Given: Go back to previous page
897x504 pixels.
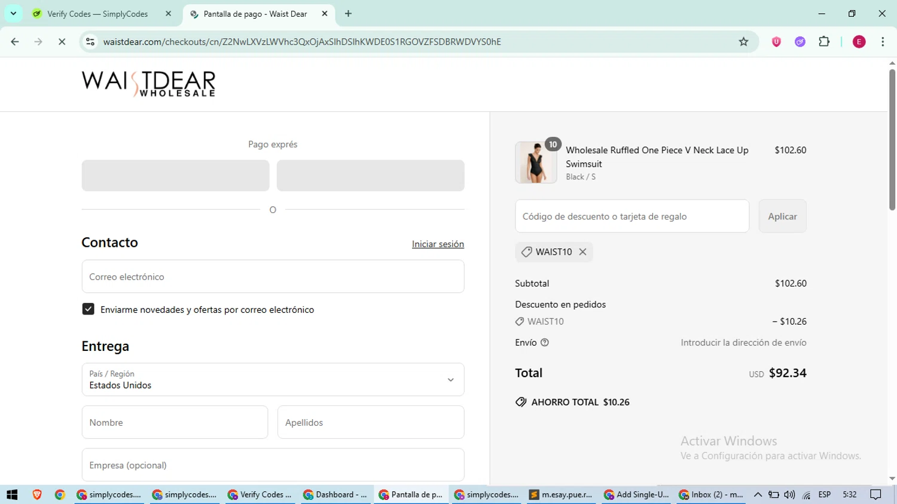Looking at the screenshot, I should [x=15, y=42].
